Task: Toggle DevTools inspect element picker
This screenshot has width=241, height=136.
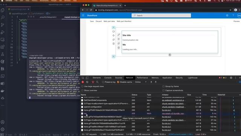Action: [x=83, y=78]
